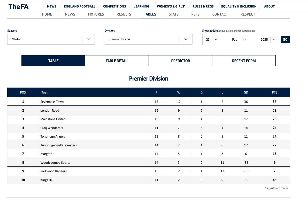
Task: Go to league NEWS sub-tab
Action: pos(70,14)
